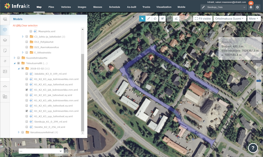This screenshot has height=157, width=263.
Task: Uncheck K1_K2_K3_jak_kolmioverkko.mm.xml model
Action: [x=26, y=90]
